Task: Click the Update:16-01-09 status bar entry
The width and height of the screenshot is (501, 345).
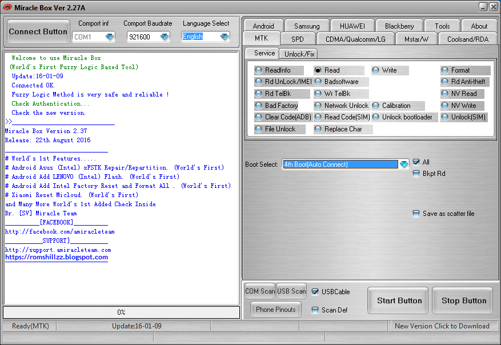Action: 137,326
